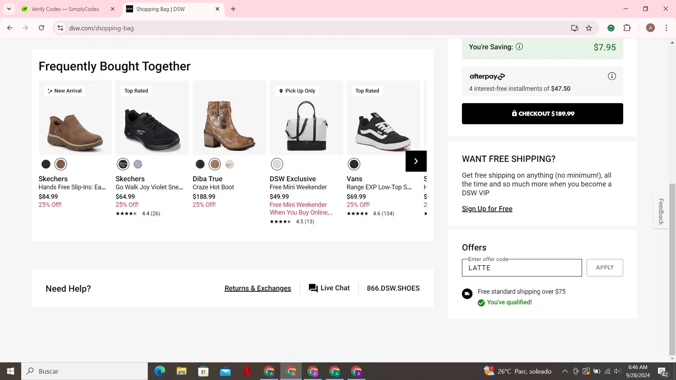
Task: Go back with the browser back arrow
Action: point(10,28)
